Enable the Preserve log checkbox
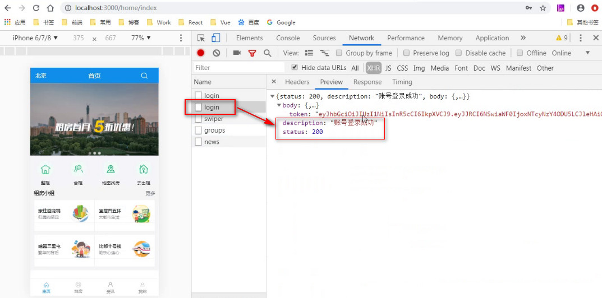 click(406, 53)
